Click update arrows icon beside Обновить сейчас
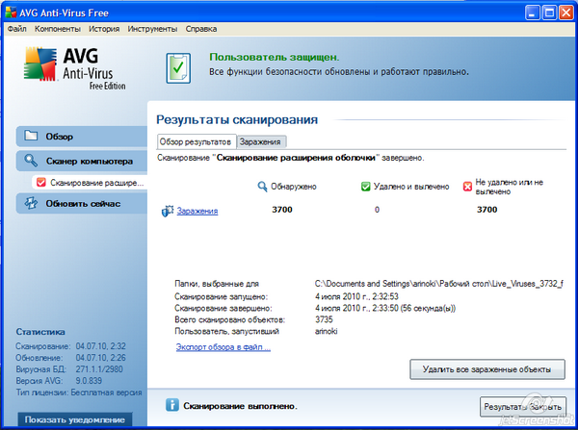This screenshot has height=430, width=578. pos(31,203)
